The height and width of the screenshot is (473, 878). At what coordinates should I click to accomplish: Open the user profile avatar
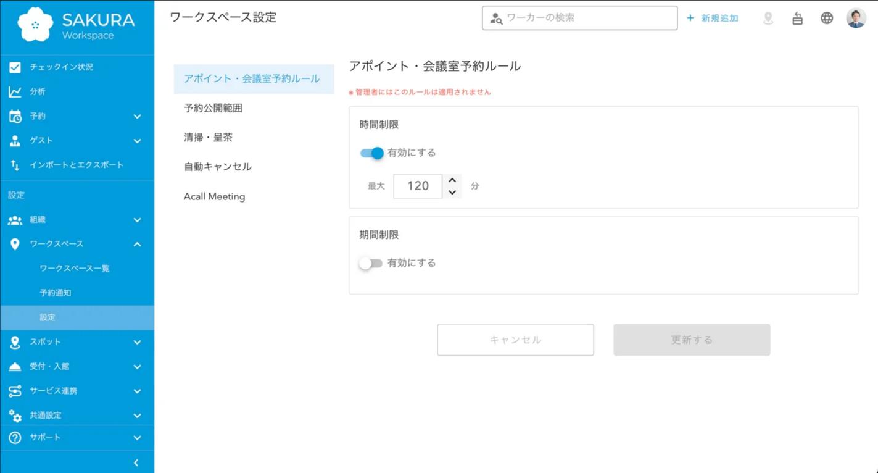pyautogui.click(x=856, y=18)
